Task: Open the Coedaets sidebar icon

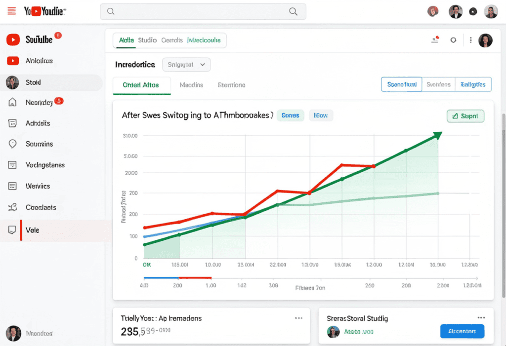Action: 13,208
